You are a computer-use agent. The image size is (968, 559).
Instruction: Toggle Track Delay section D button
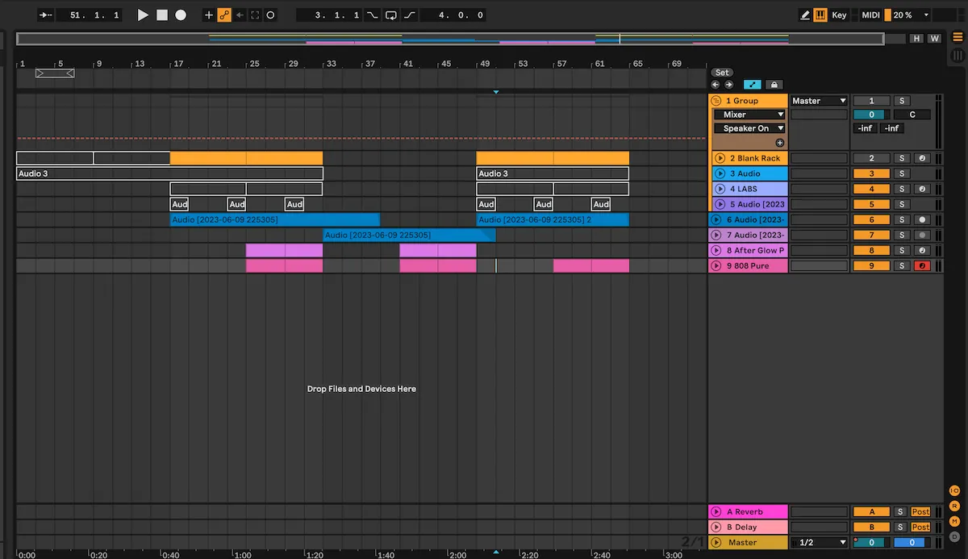(954, 536)
